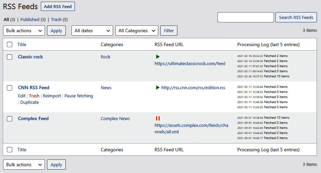
Task: Click the footer Processing Log column header
Action: pyautogui.click(x=268, y=150)
